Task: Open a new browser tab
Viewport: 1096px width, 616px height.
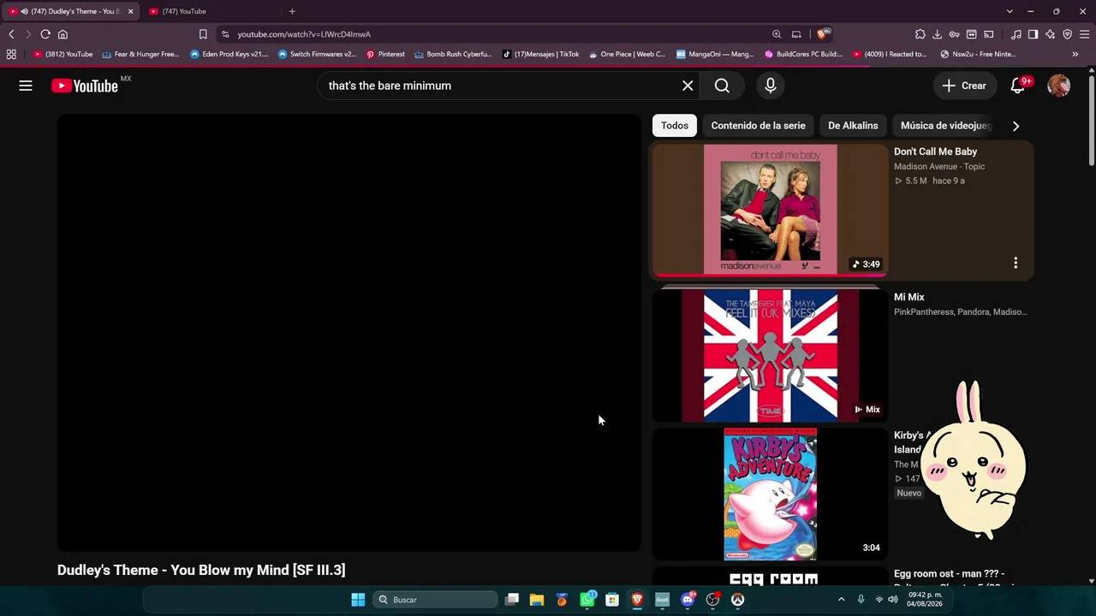Action: (x=292, y=11)
